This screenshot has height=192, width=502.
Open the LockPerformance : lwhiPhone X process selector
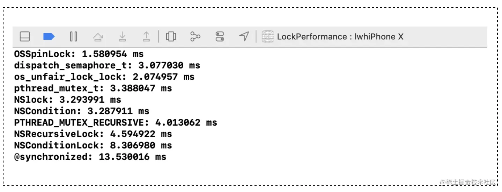click(x=340, y=37)
